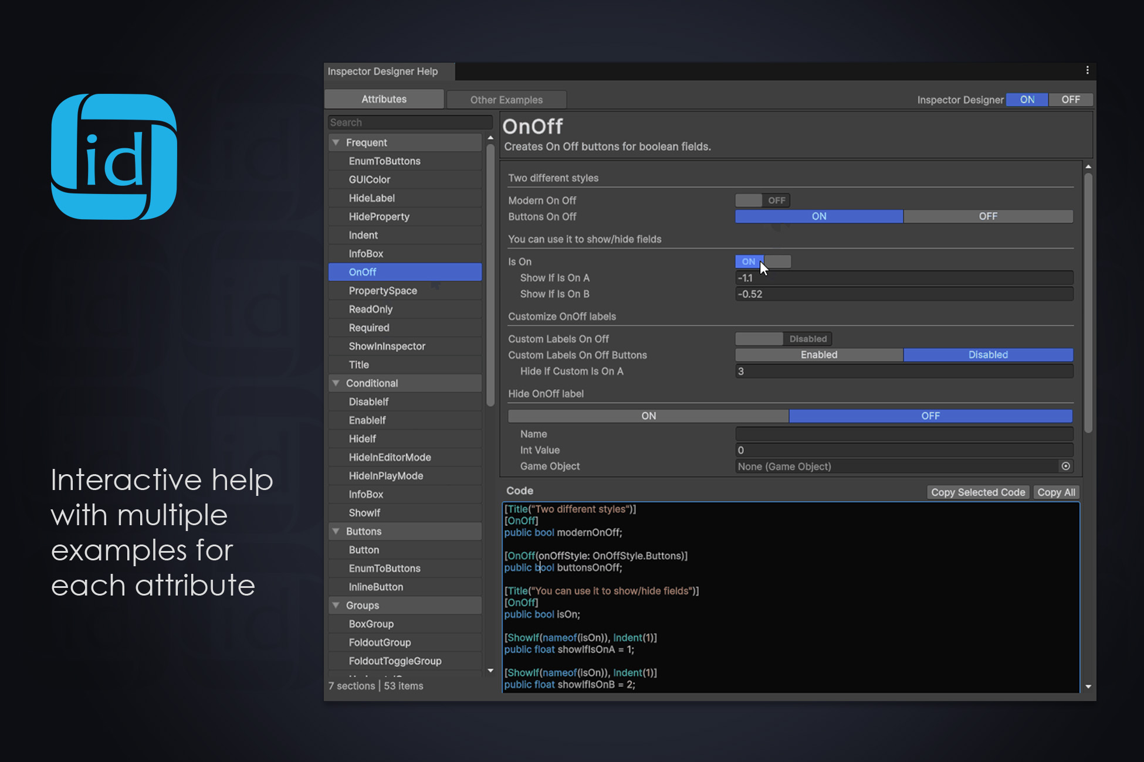Click code panel scroll-down arrow
This screenshot has height=762, width=1144.
click(x=1088, y=686)
